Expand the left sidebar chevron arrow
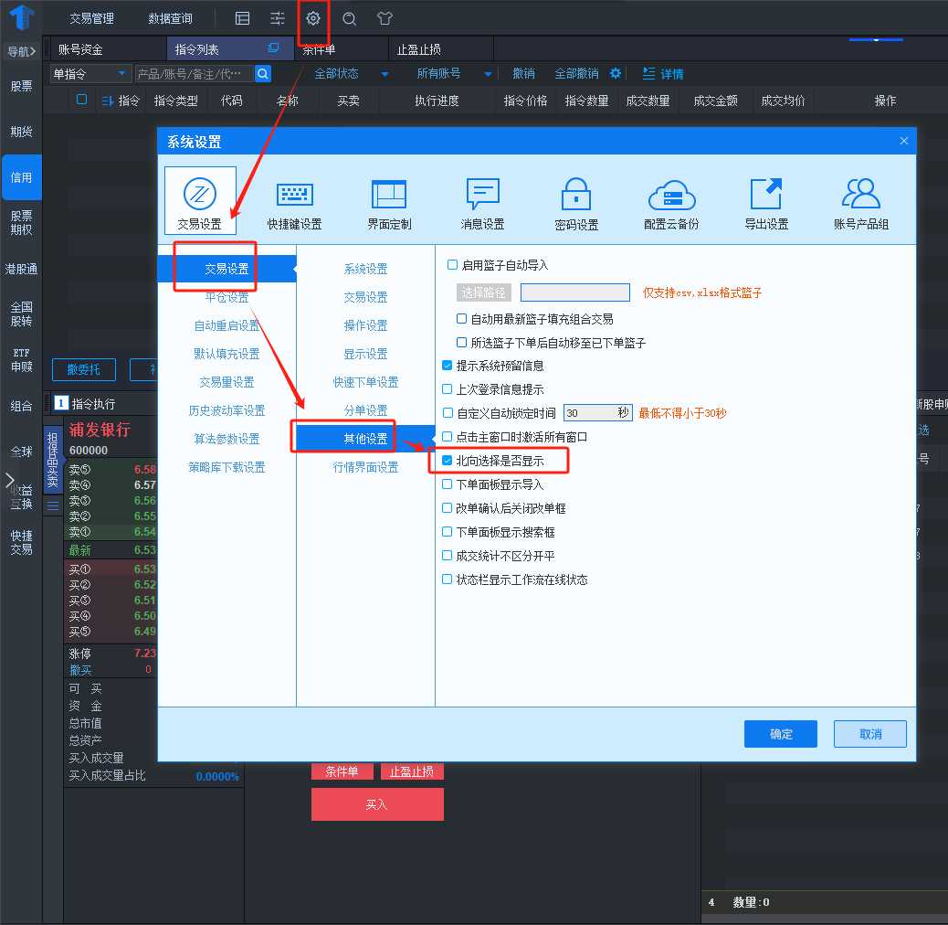 [x=9, y=481]
